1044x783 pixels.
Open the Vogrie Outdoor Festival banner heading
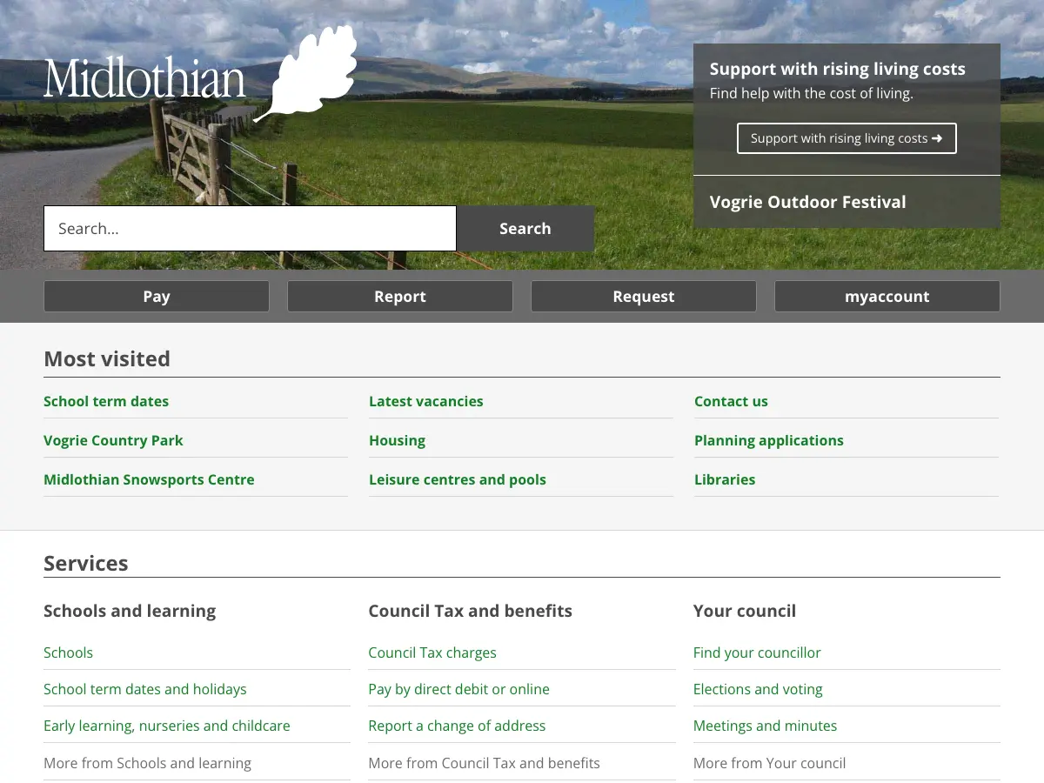click(x=807, y=202)
